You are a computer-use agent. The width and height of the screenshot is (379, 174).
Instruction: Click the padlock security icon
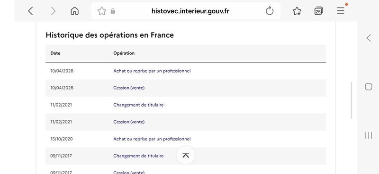click(x=113, y=11)
